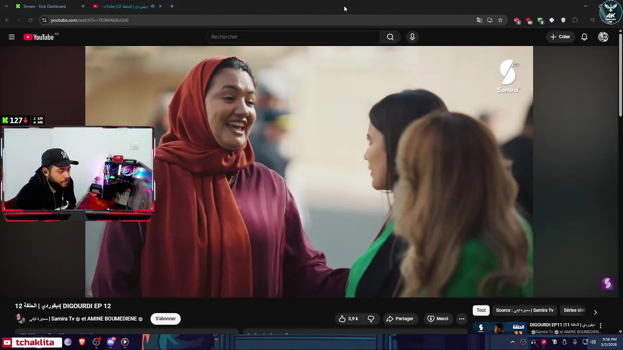
Task: Open the shield extension icon
Action: point(563,20)
